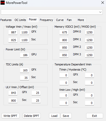Edit DPM 1 VDDCI field 800
This screenshot has width=106, height=121.
pos(64,40)
